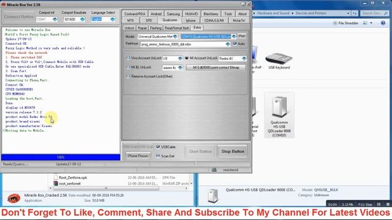Click the root_zenfone4 WinRAR archive icon

(56, 183)
